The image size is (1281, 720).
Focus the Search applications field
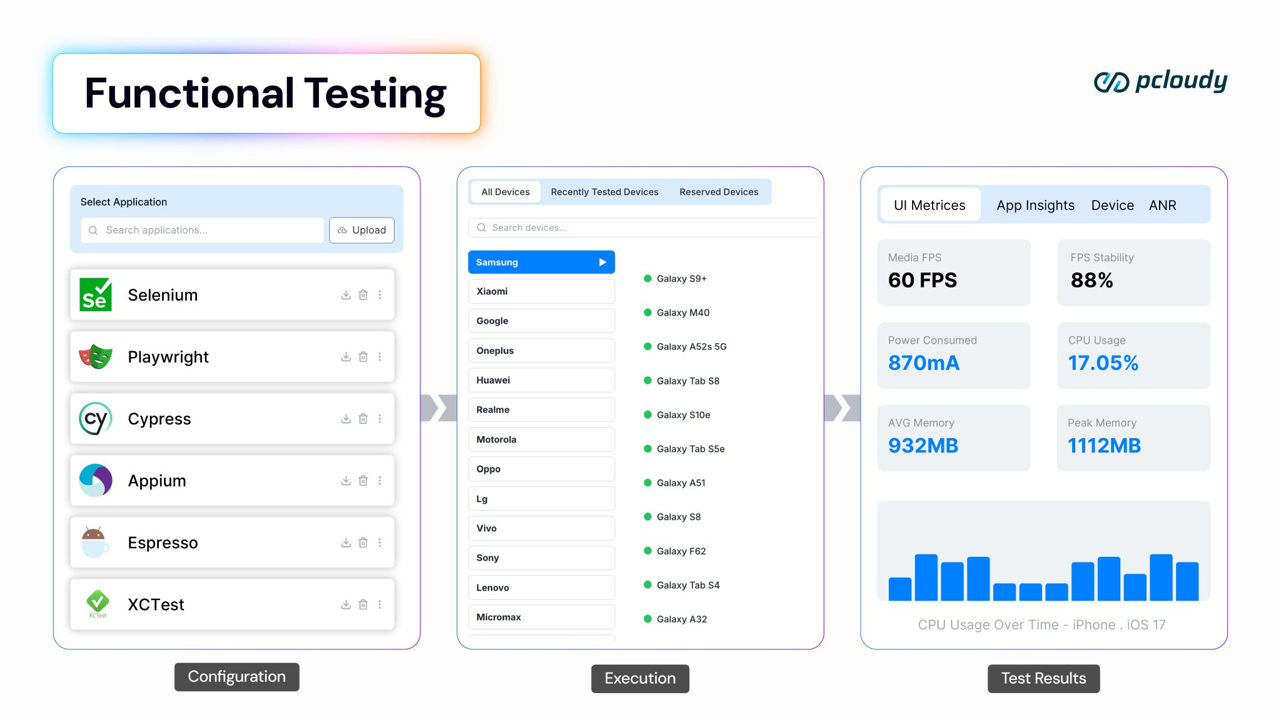pyautogui.click(x=202, y=230)
